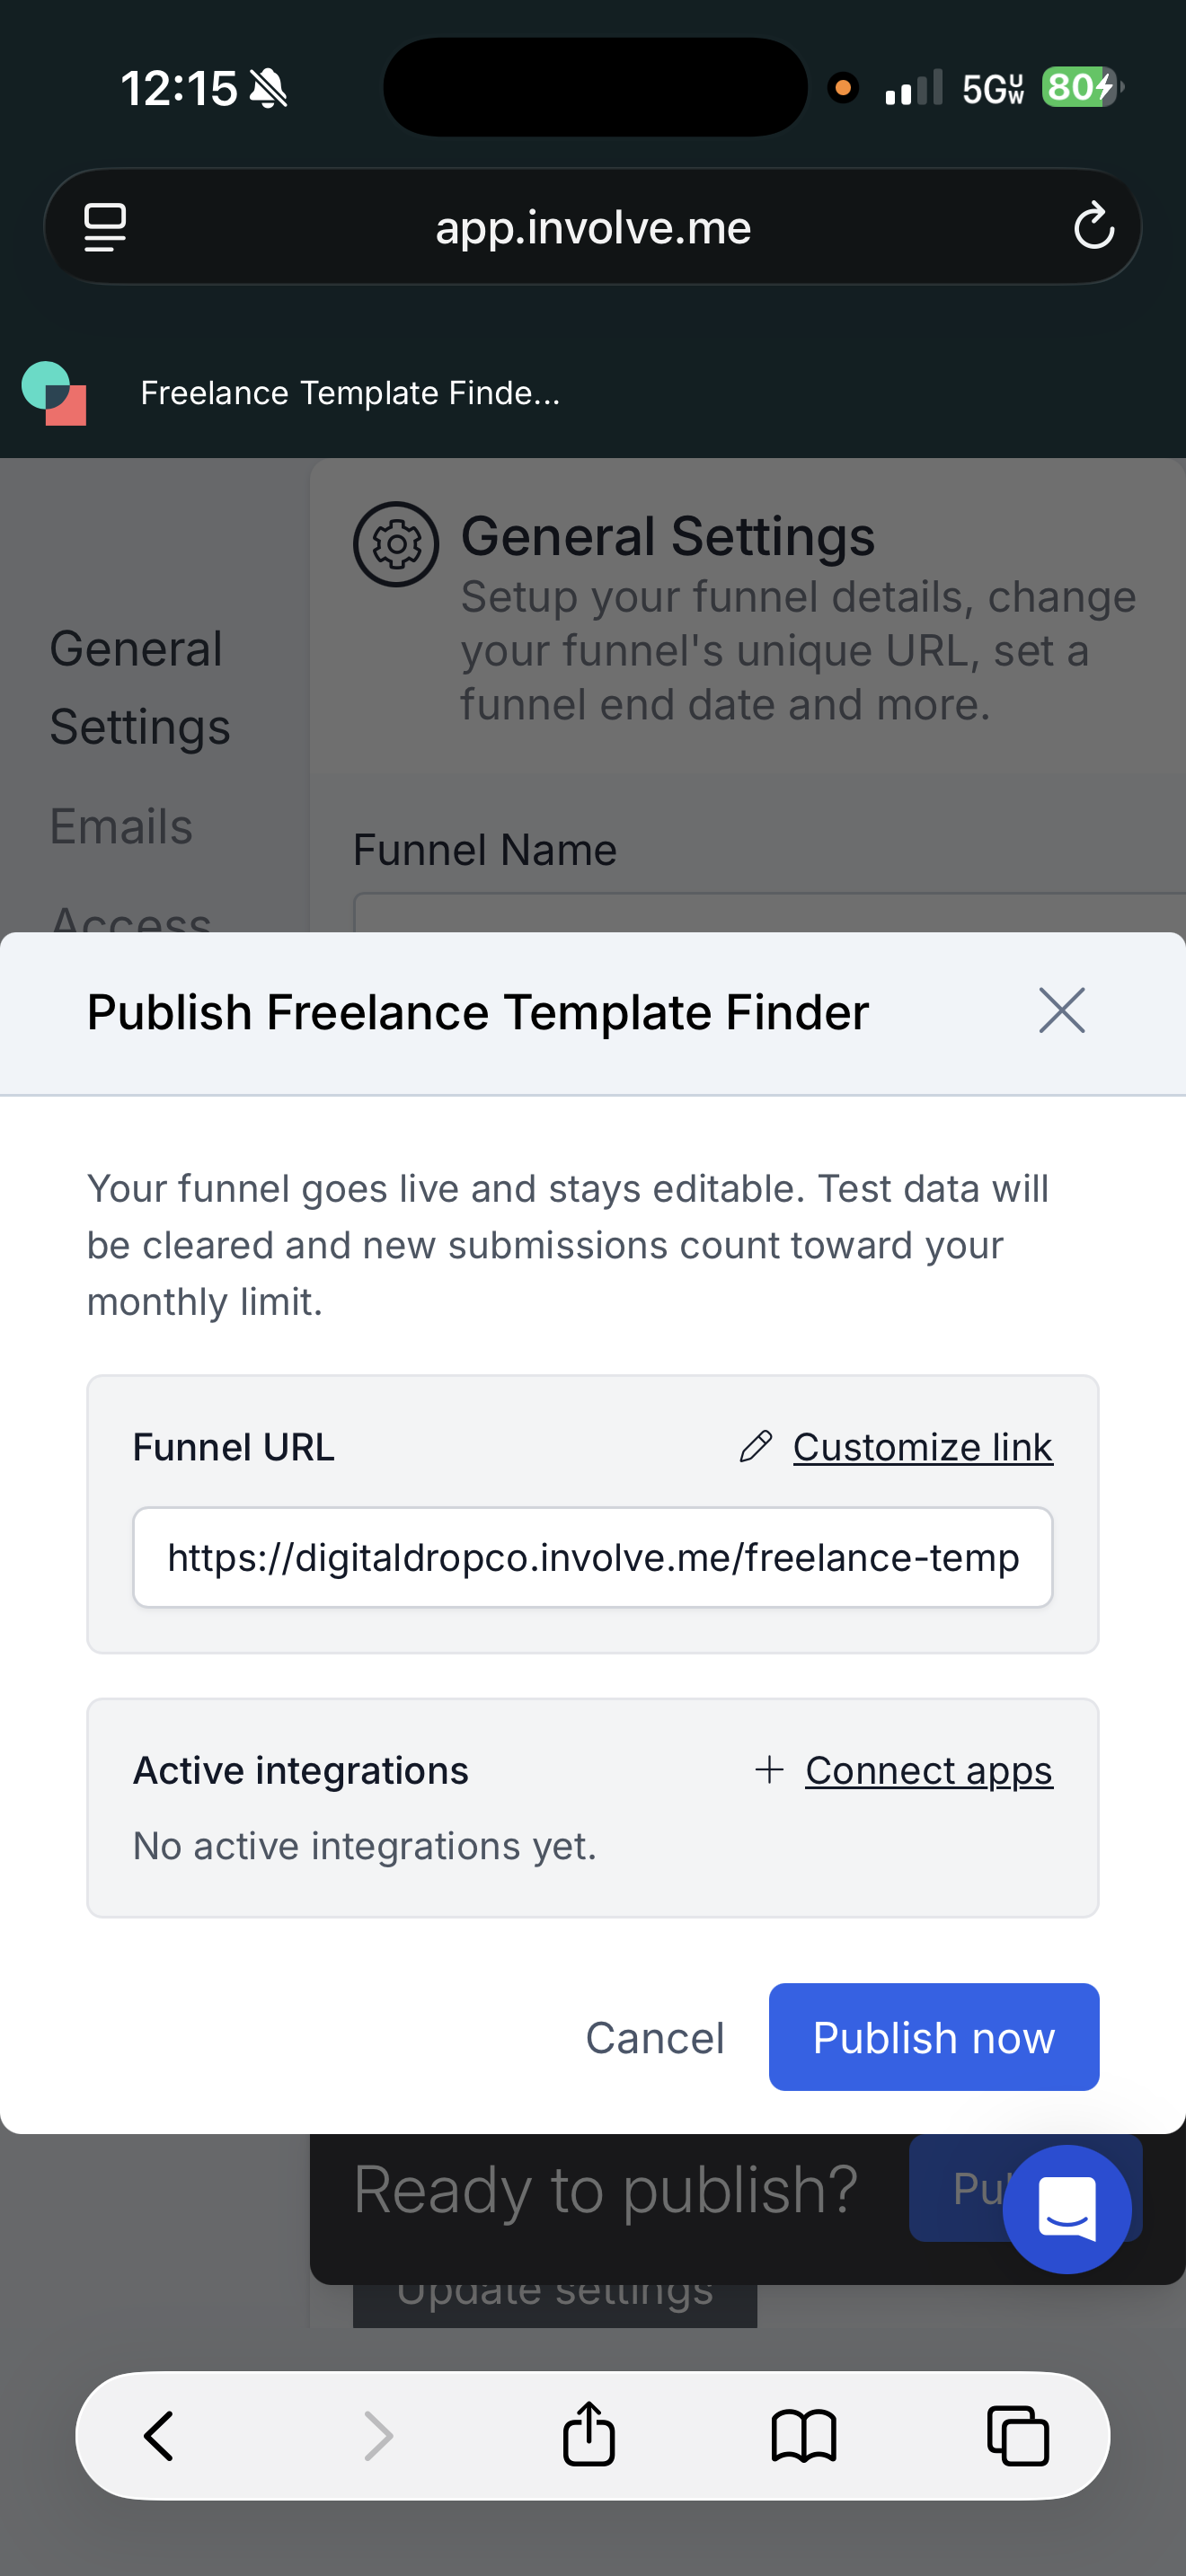Open Safari bookmarks book icon

(803, 2435)
